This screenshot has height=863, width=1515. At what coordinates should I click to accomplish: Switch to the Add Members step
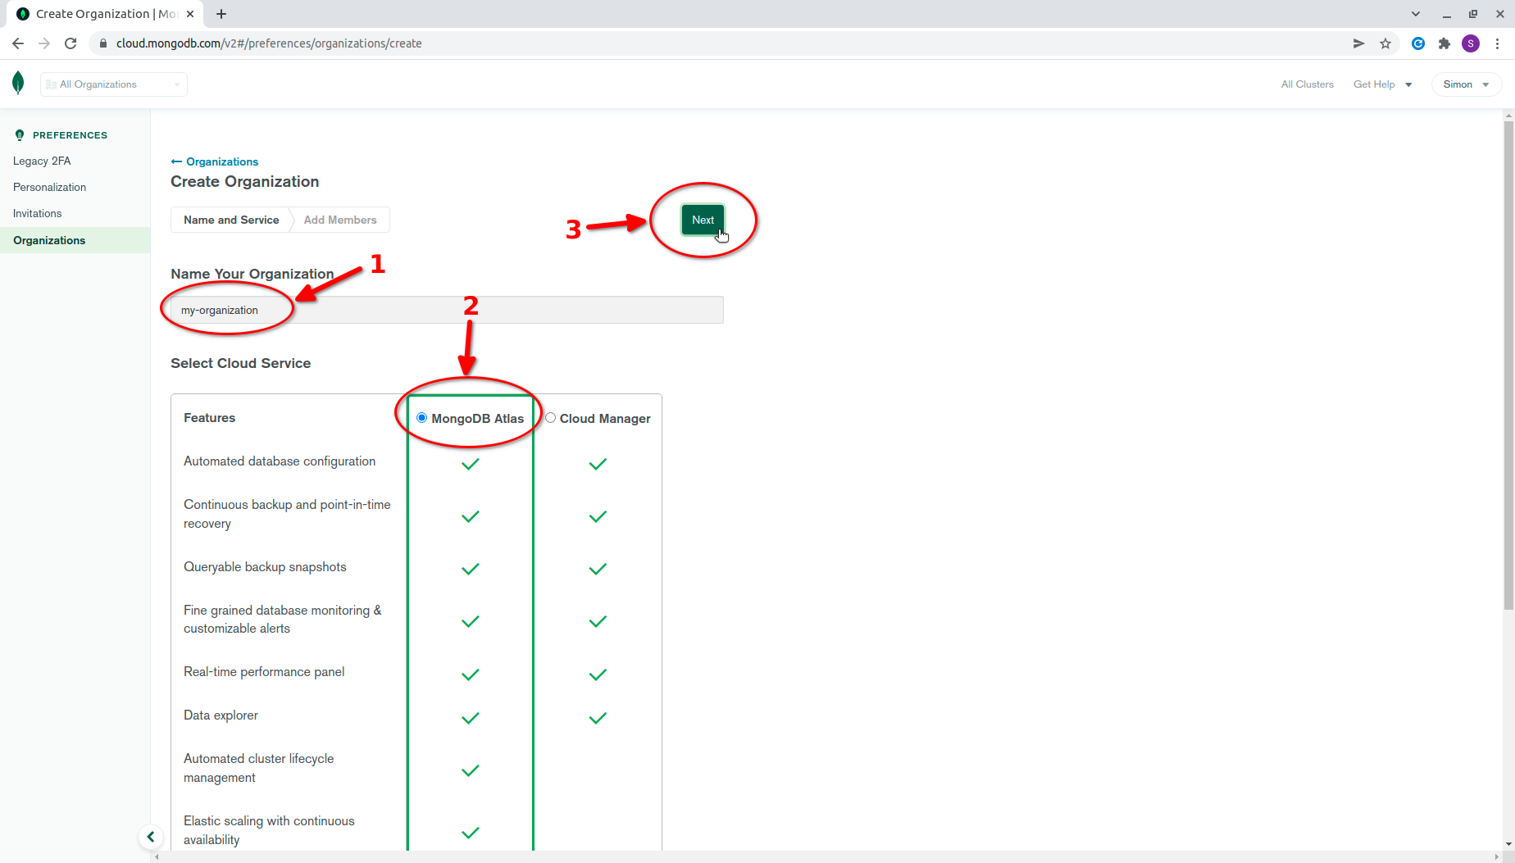[x=340, y=220]
